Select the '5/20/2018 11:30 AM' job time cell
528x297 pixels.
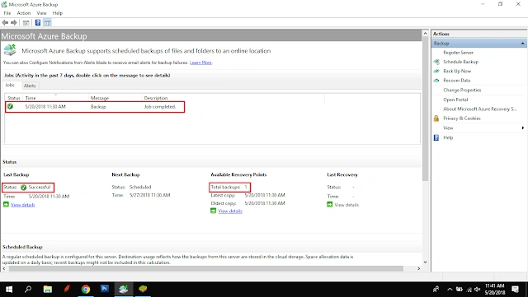(x=45, y=107)
